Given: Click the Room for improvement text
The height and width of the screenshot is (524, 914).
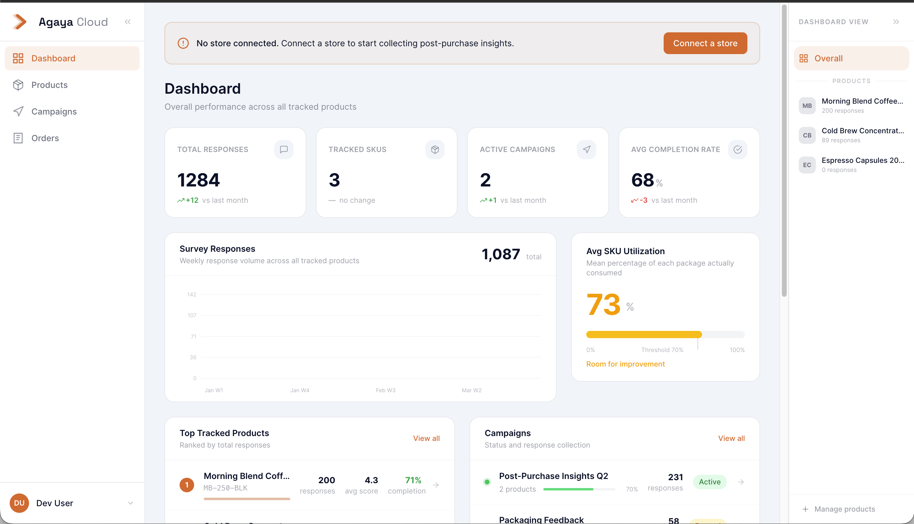Looking at the screenshot, I should (x=625, y=364).
